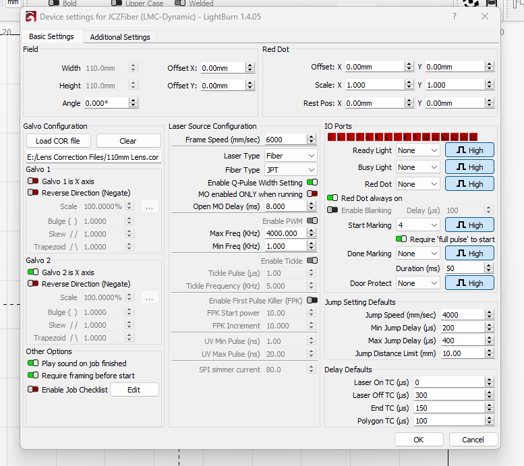Disable Play sound on job finished
This screenshot has width=524, height=466.
coord(33,363)
